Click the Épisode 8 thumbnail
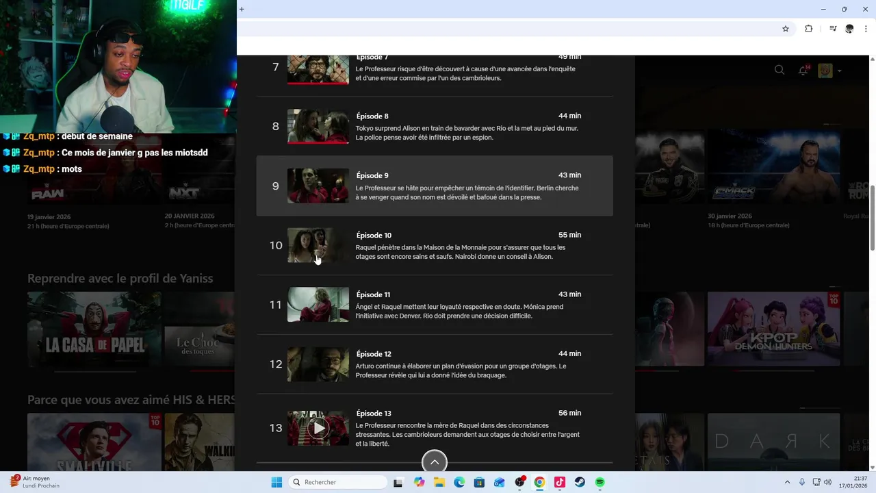This screenshot has width=876, height=493. point(318,126)
